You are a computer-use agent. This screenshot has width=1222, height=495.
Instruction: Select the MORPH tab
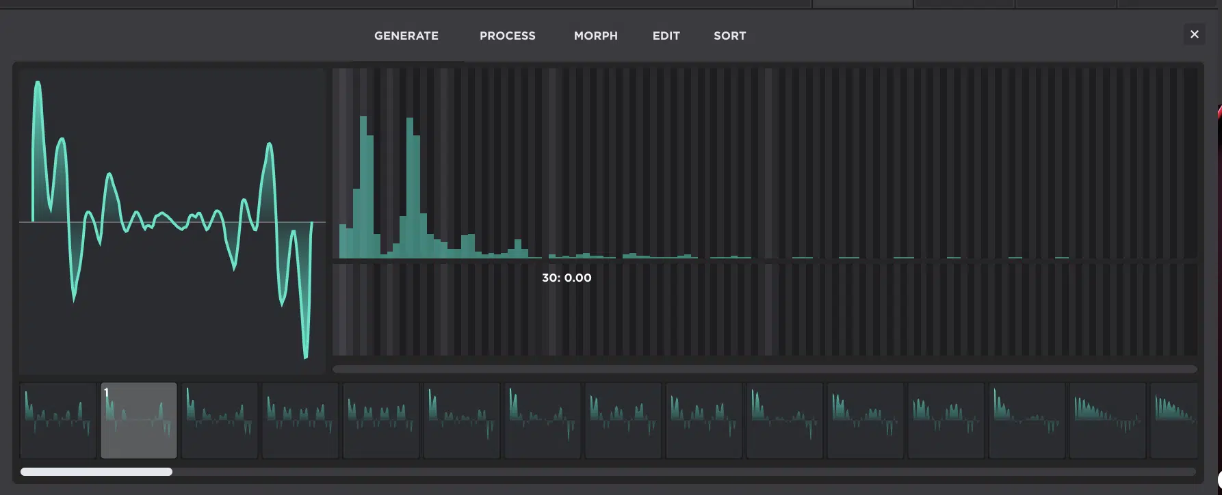595,36
